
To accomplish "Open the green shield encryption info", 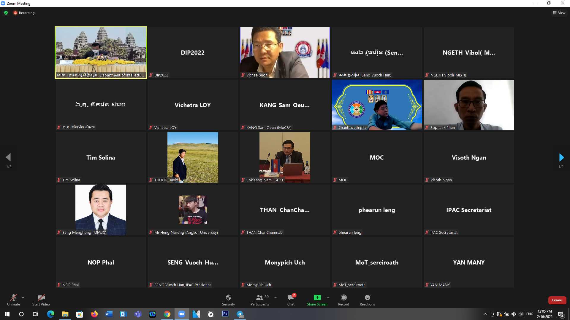I will click(x=6, y=13).
